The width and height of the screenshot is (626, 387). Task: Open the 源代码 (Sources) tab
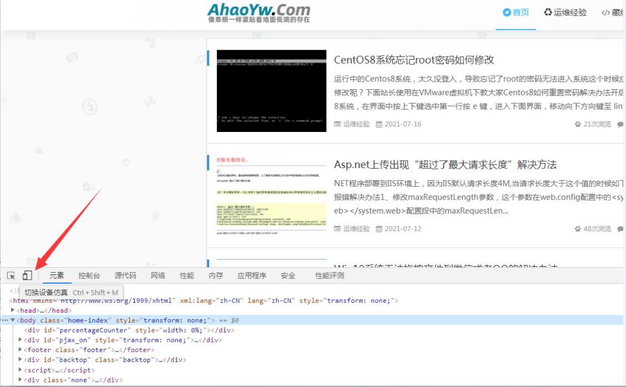point(125,276)
